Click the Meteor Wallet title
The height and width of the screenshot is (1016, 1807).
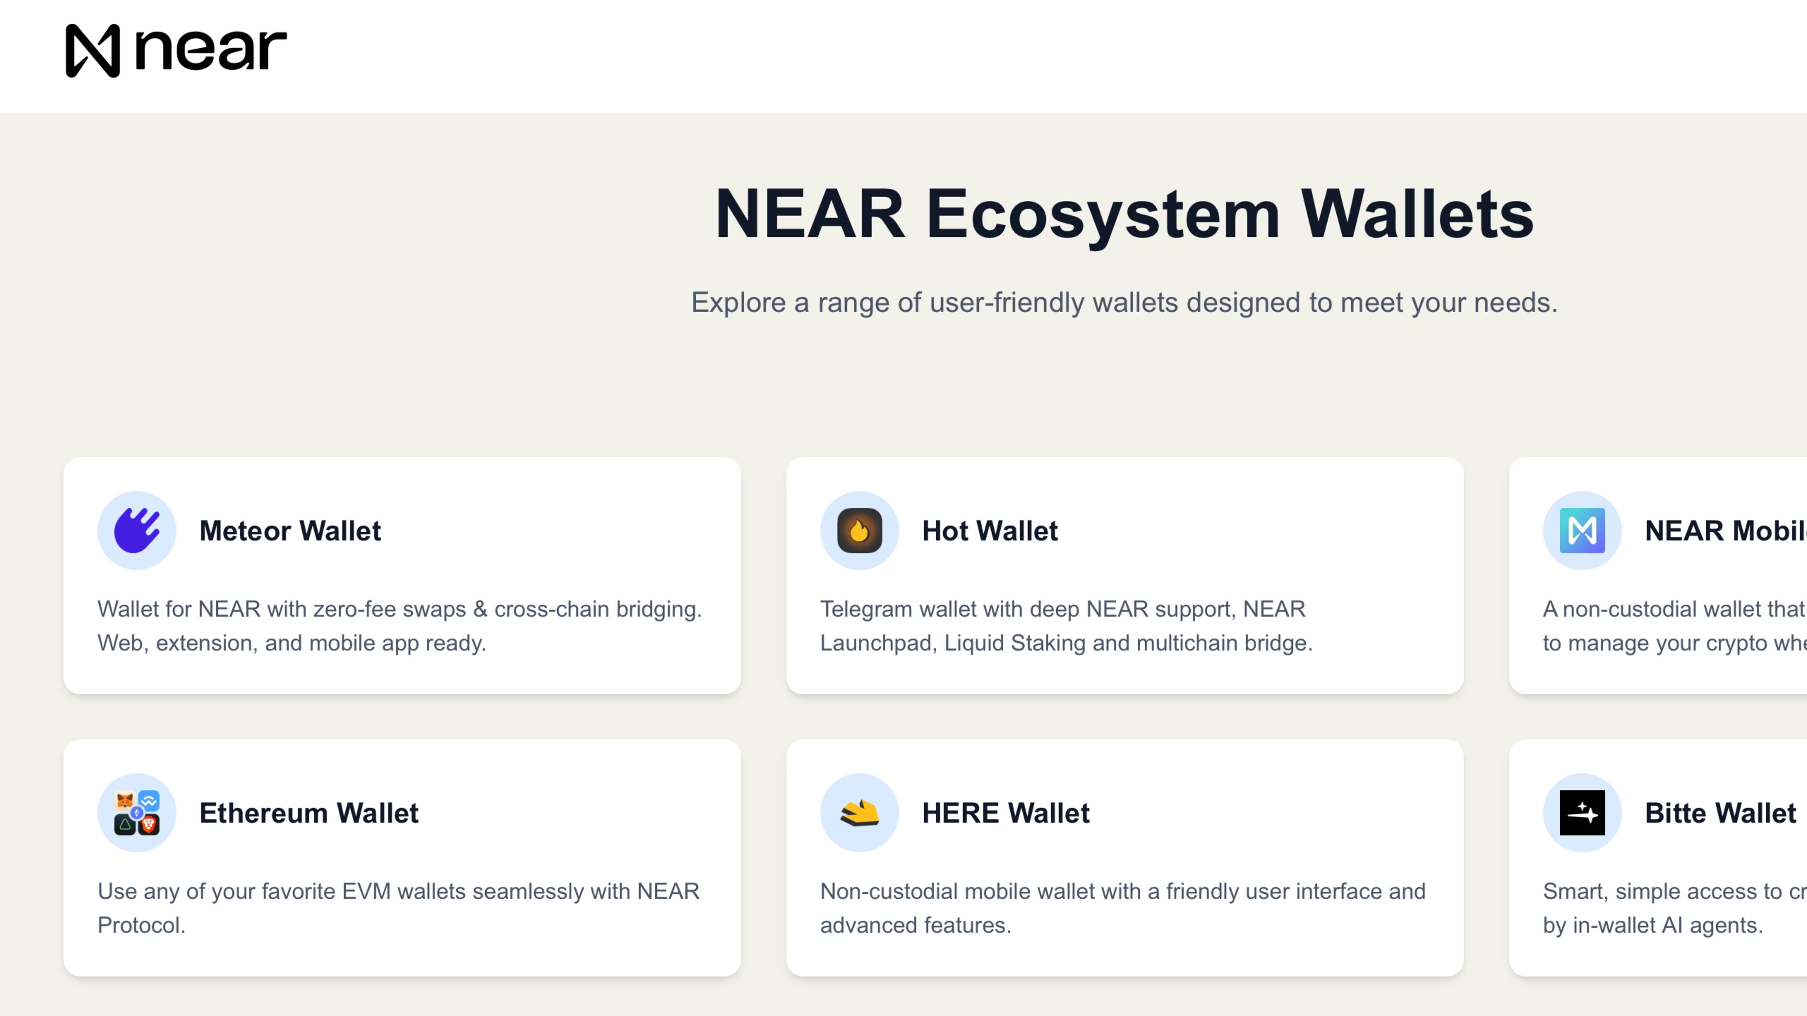coord(290,531)
